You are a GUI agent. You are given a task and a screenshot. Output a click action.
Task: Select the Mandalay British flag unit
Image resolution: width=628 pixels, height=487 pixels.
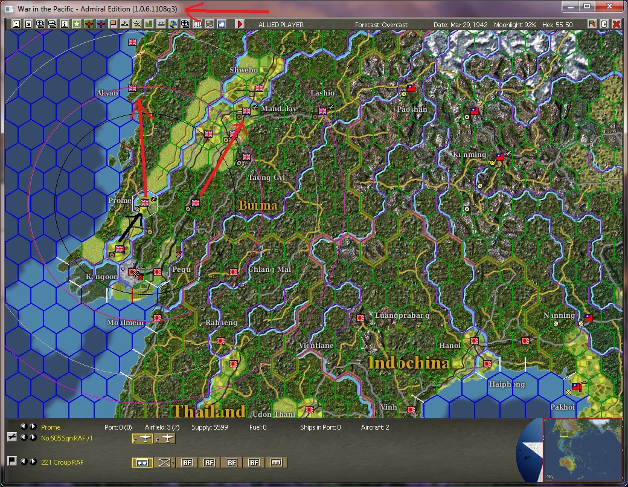(246, 111)
